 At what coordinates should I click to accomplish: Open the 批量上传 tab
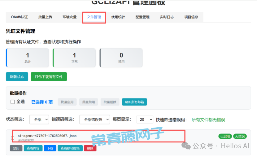click(x=45, y=17)
